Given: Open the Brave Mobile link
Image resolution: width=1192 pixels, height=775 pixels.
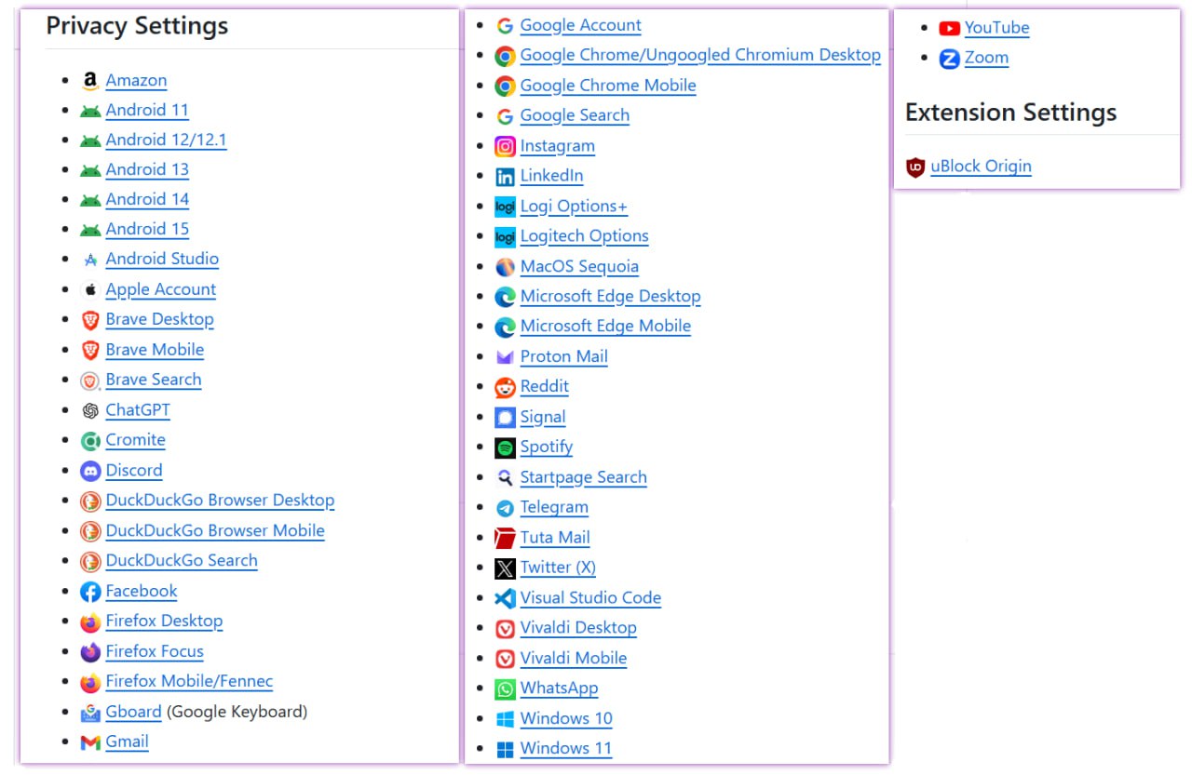Looking at the screenshot, I should click(155, 350).
